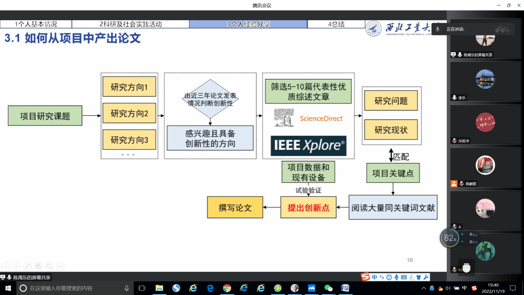Open the slideshow pen tool

(x=27, y=266)
